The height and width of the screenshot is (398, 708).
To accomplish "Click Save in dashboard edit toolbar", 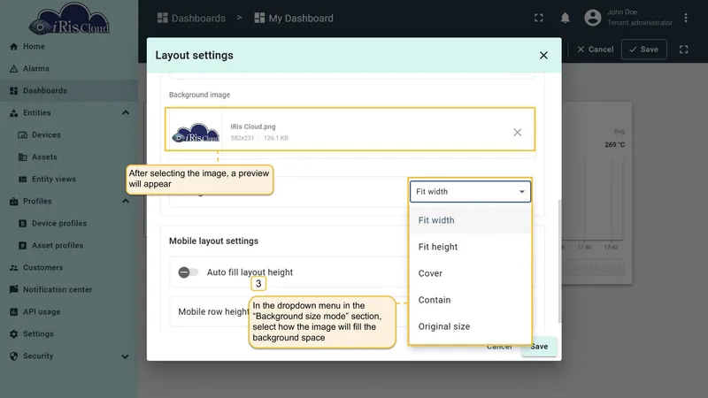I will [x=644, y=50].
